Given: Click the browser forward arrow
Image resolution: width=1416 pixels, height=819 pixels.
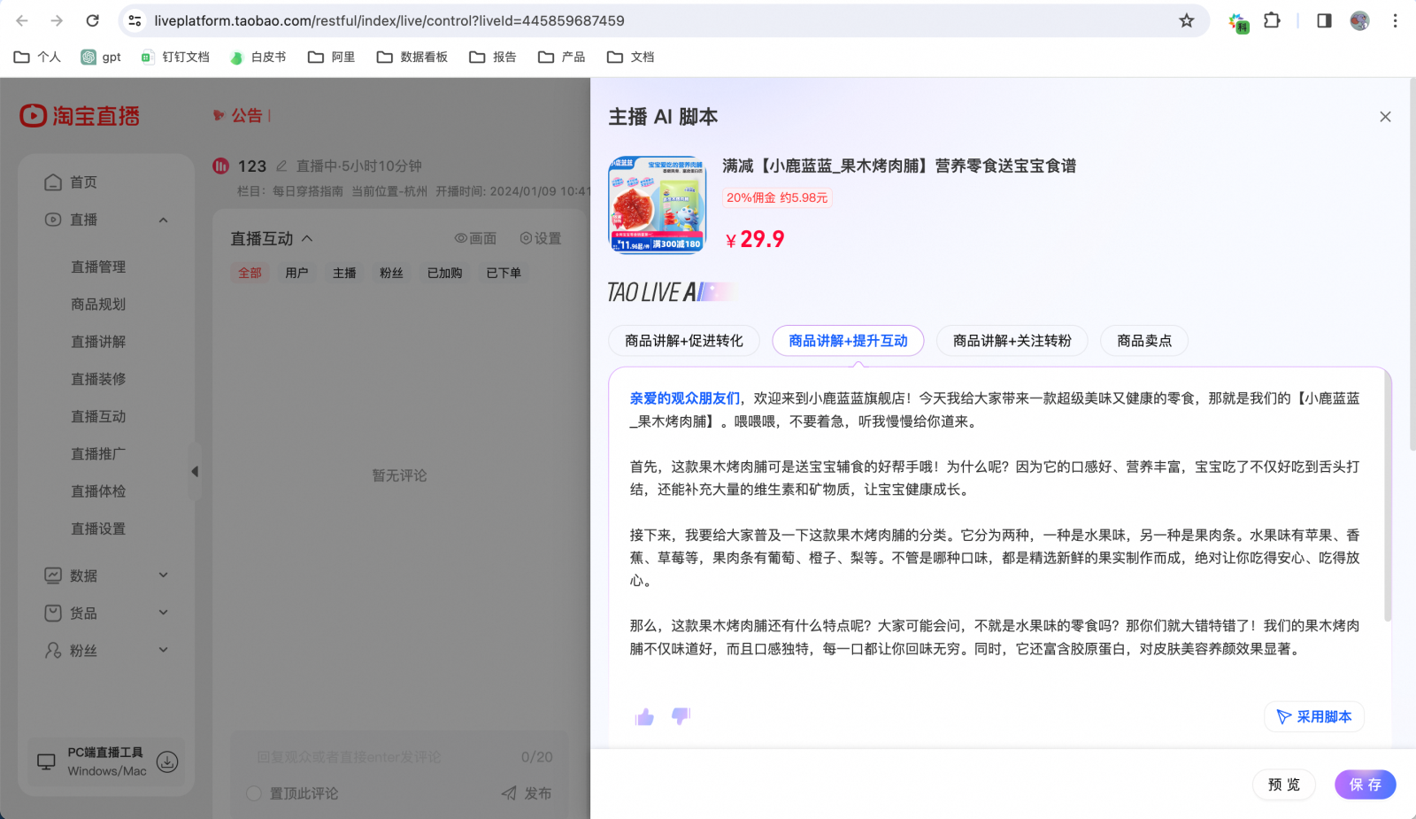Looking at the screenshot, I should (x=57, y=20).
